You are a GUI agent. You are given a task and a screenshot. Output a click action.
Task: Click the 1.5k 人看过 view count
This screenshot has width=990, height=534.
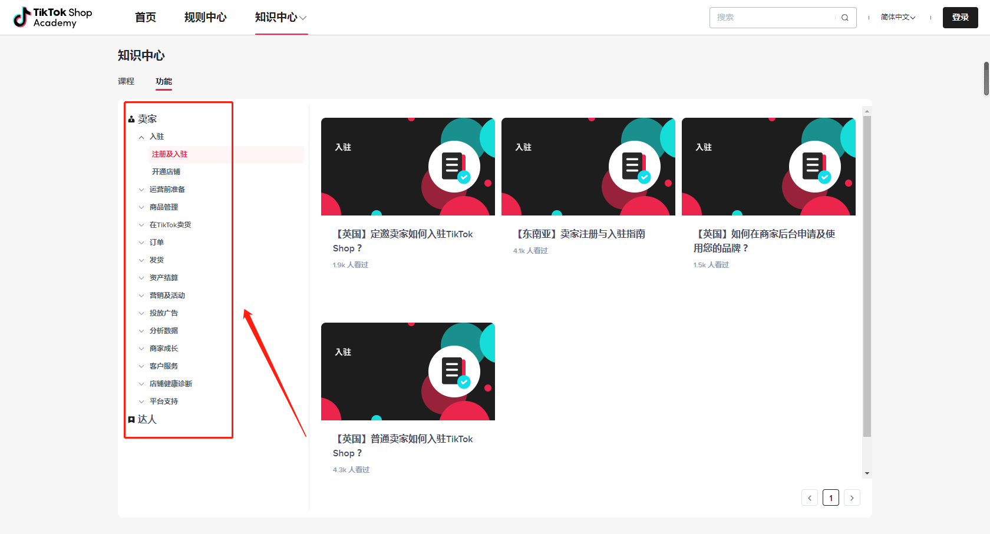(711, 265)
